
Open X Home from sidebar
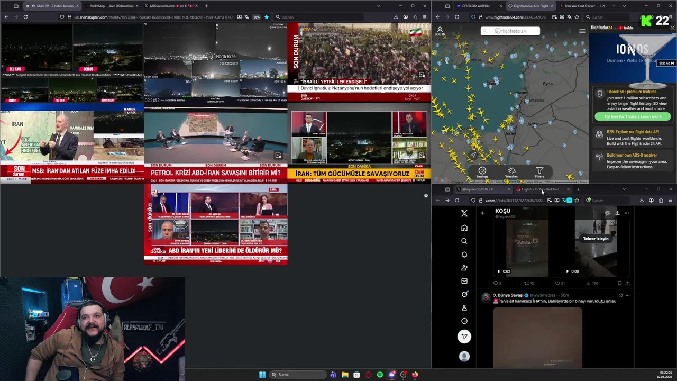(464, 228)
